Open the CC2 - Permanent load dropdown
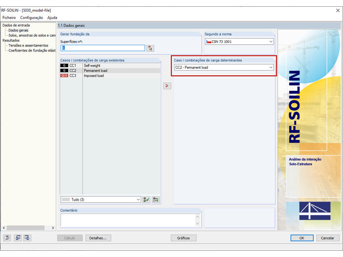 224,68
